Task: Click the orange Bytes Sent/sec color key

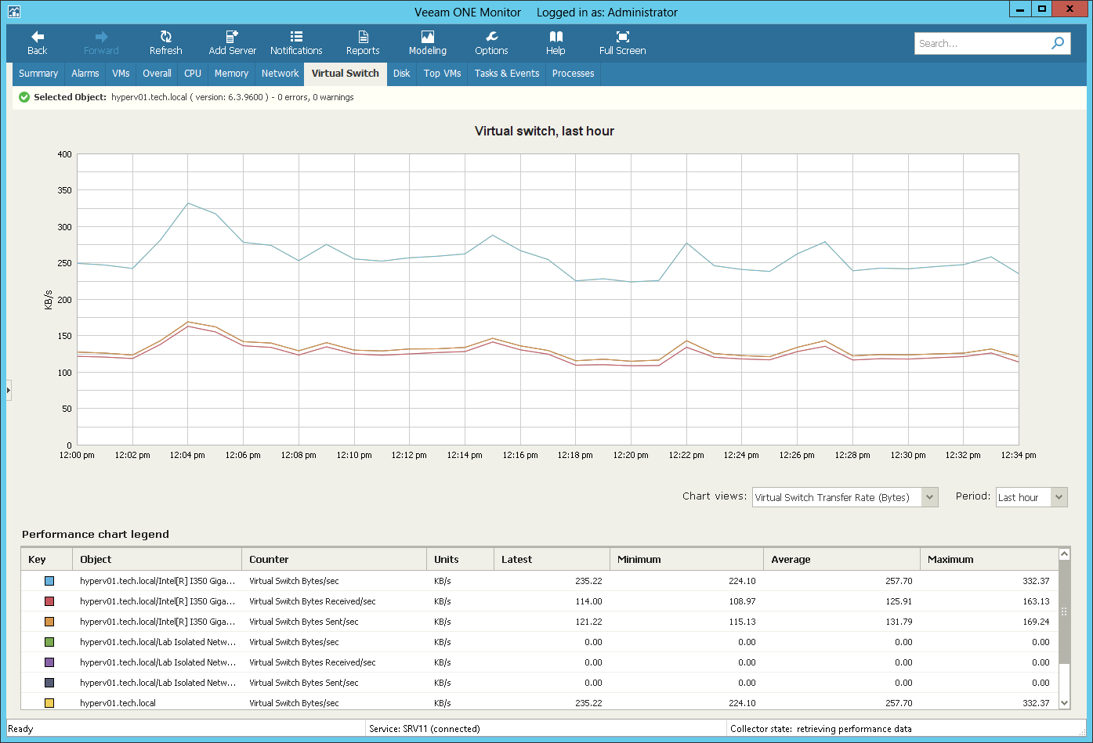Action: 49,622
